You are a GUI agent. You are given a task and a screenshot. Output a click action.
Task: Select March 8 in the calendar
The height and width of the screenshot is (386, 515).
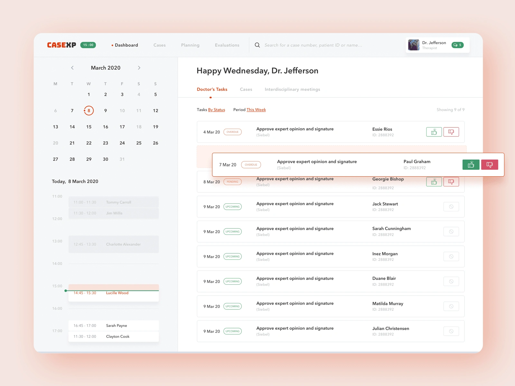89,111
